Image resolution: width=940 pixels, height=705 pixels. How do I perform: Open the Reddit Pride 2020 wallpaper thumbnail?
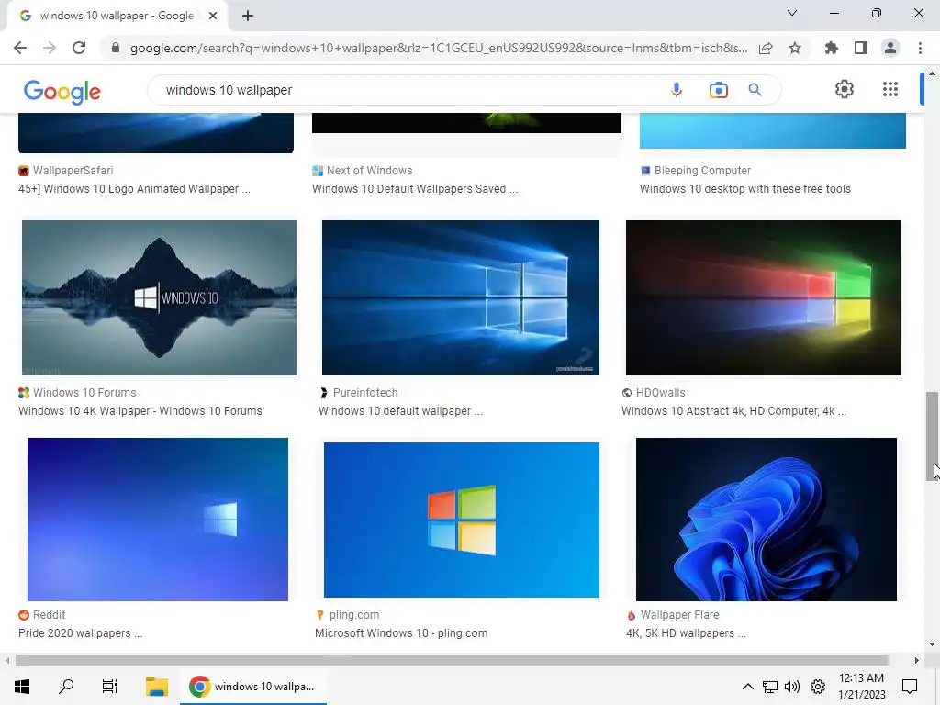click(158, 520)
